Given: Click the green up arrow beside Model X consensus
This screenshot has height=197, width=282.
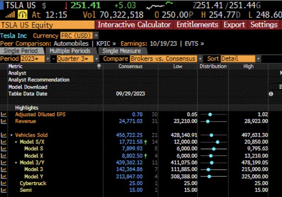Looking at the screenshot, I should (146, 156).
